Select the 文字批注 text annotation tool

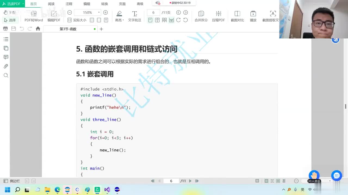[x=135, y=17]
